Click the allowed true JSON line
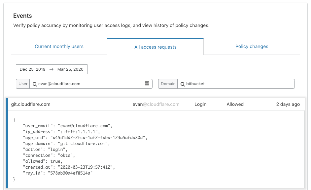The image size is (311, 190). click(43, 161)
